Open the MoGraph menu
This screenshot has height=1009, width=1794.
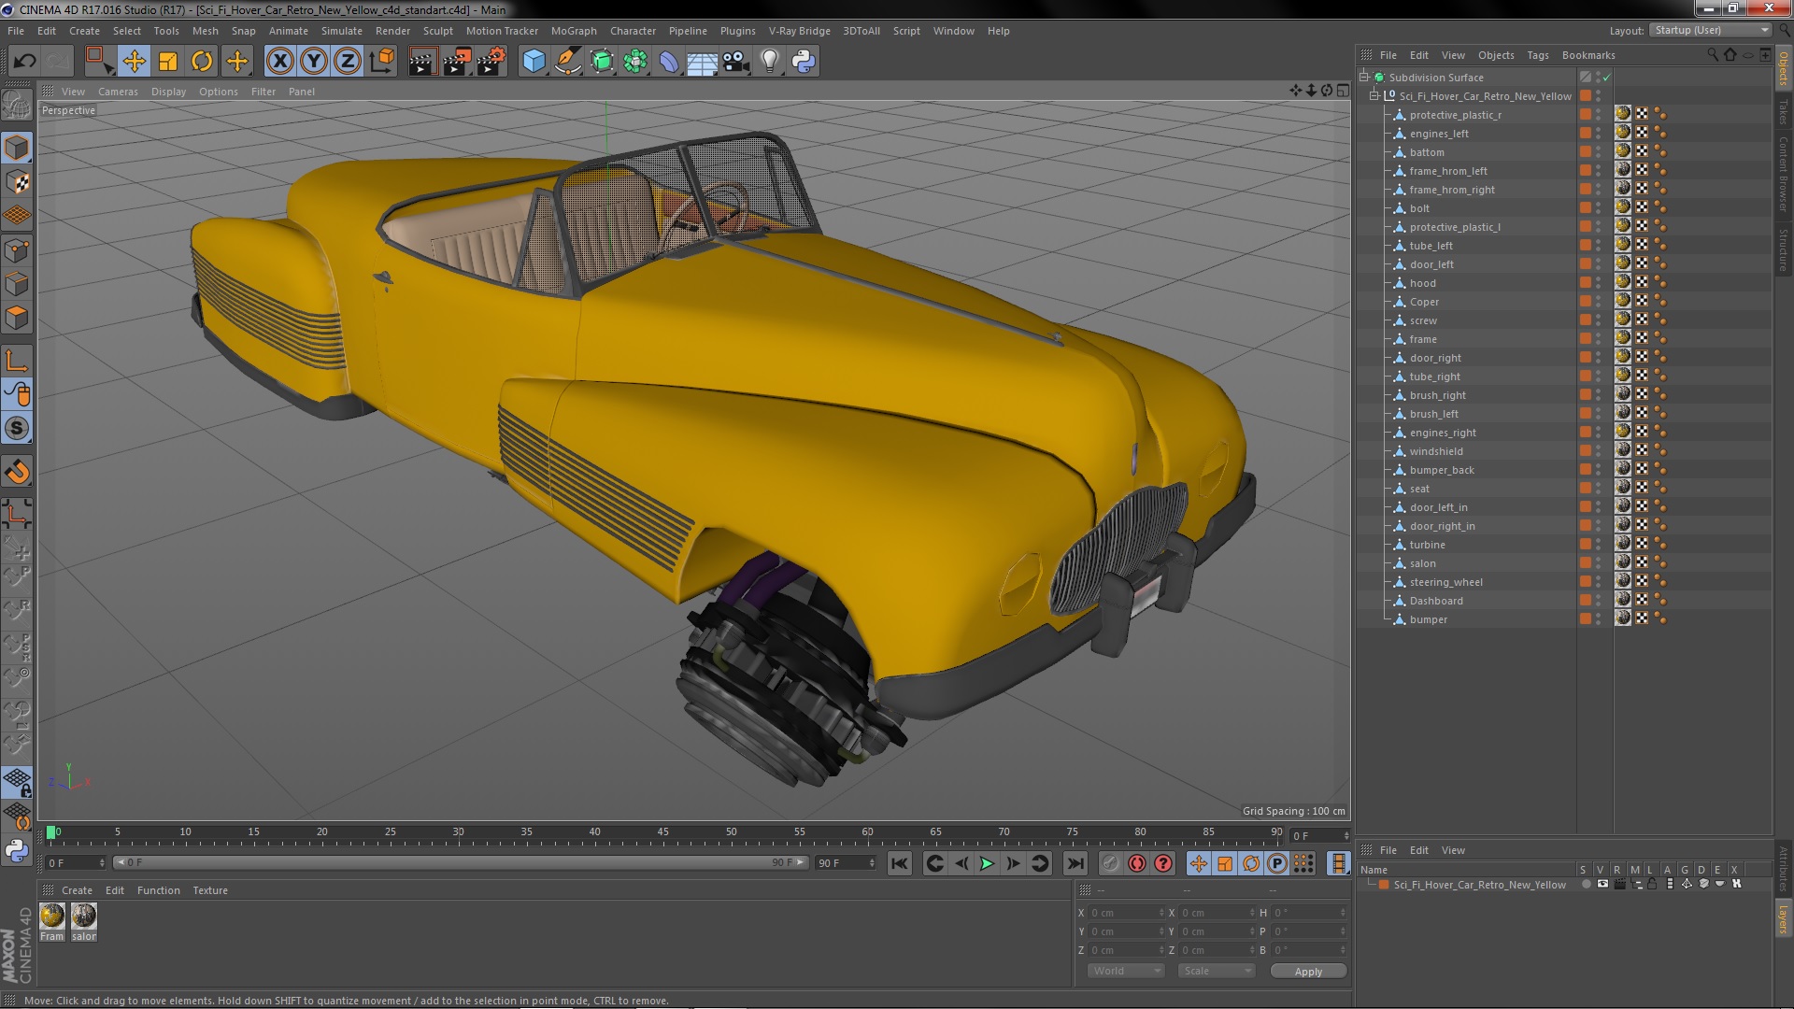573,31
